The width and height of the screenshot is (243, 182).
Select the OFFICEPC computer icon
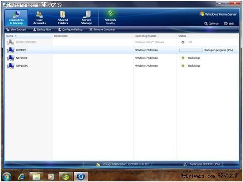(x=11, y=66)
